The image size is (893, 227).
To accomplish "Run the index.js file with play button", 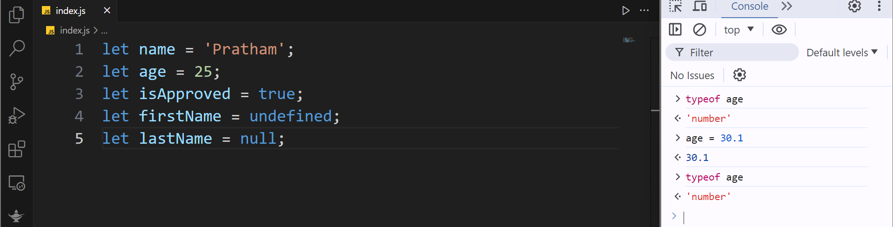I will 626,11.
